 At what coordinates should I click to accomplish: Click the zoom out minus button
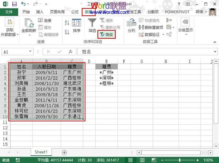(x=162, y=160)
